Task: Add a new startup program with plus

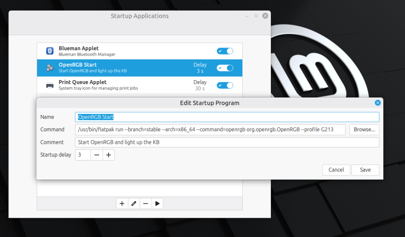Action: tap(122, 204)
